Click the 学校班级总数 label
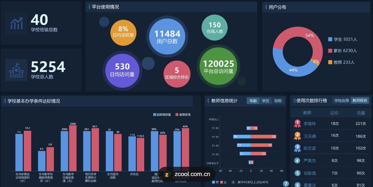 click(x=44, y=30)
